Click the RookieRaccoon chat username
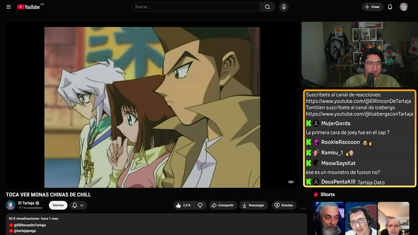Image resolution: width=418 pixels, height=235 pixels. tap(340, 142)
